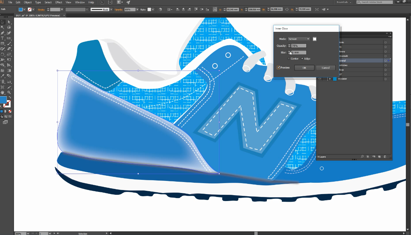Select the Direct Selection tool
The height and width of the screenshot is (235, 411).
coord(9,22)
